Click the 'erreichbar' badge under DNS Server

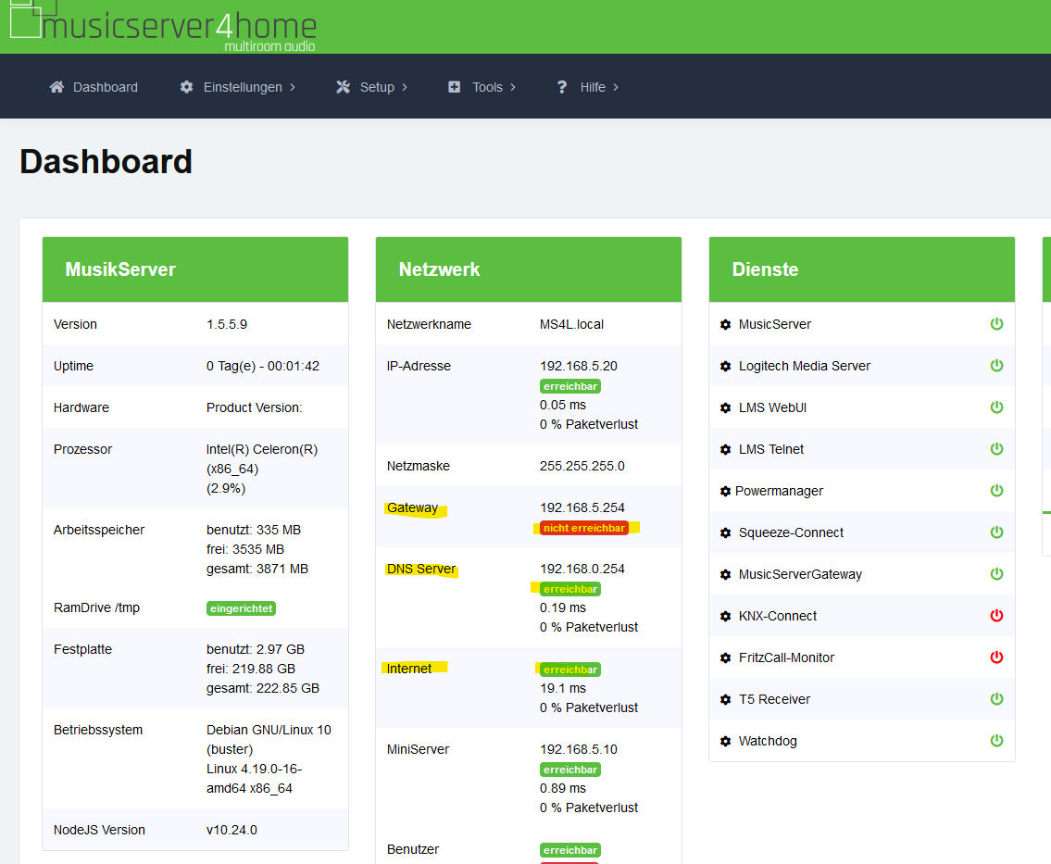click(570, 589)
